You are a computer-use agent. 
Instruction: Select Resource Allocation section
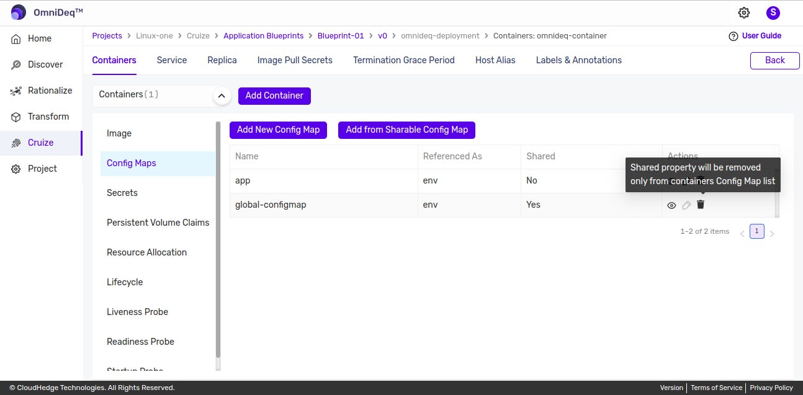point(158,252)
